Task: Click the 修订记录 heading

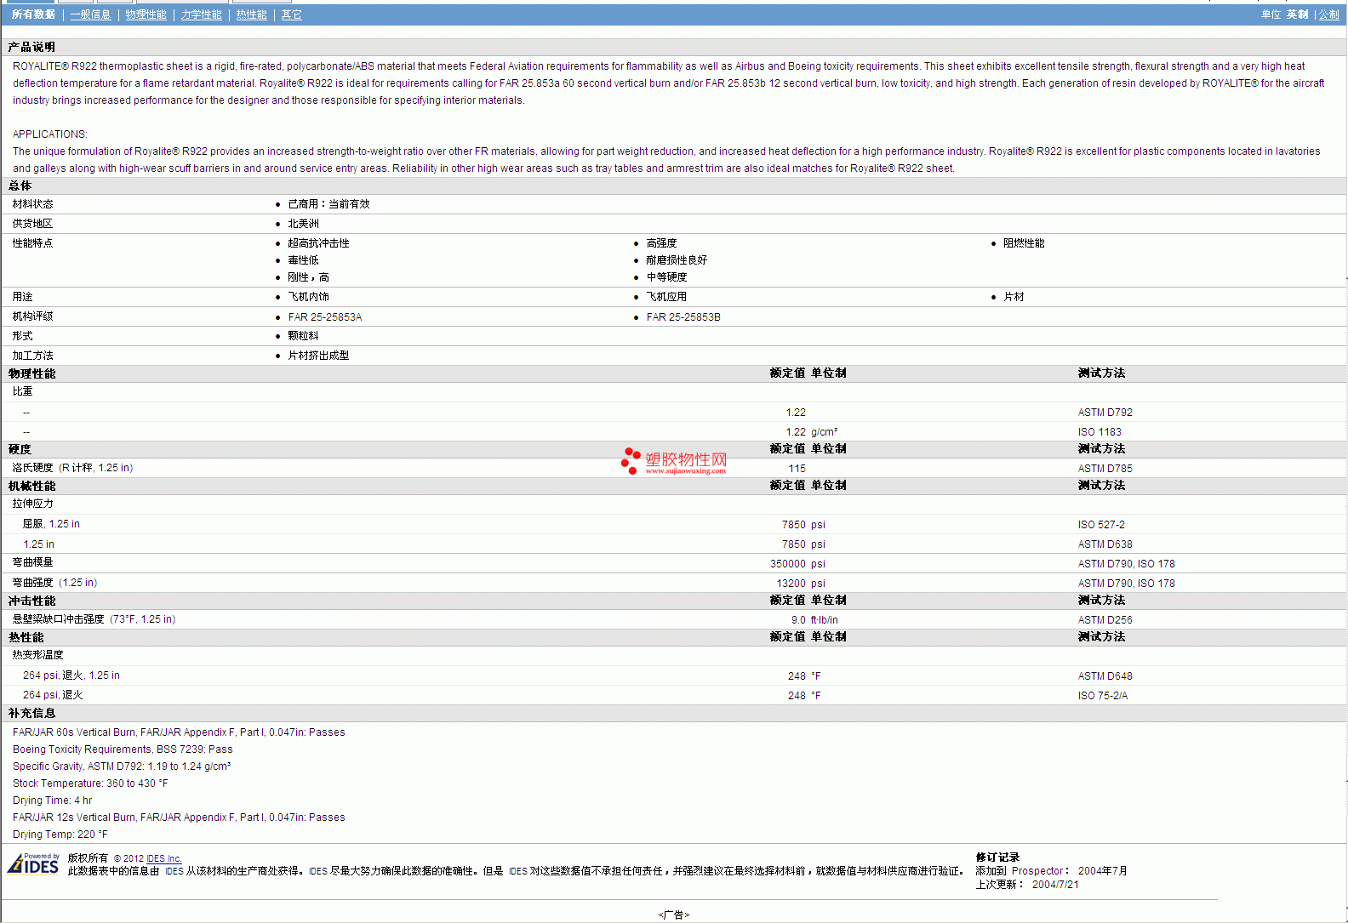Action: pyautogui.click(x=997, y=857)
